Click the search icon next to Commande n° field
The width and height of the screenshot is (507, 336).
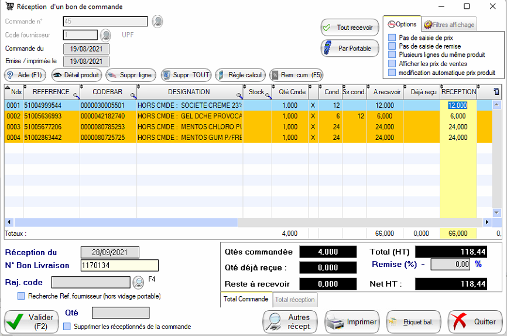click(x=157, y=22)
